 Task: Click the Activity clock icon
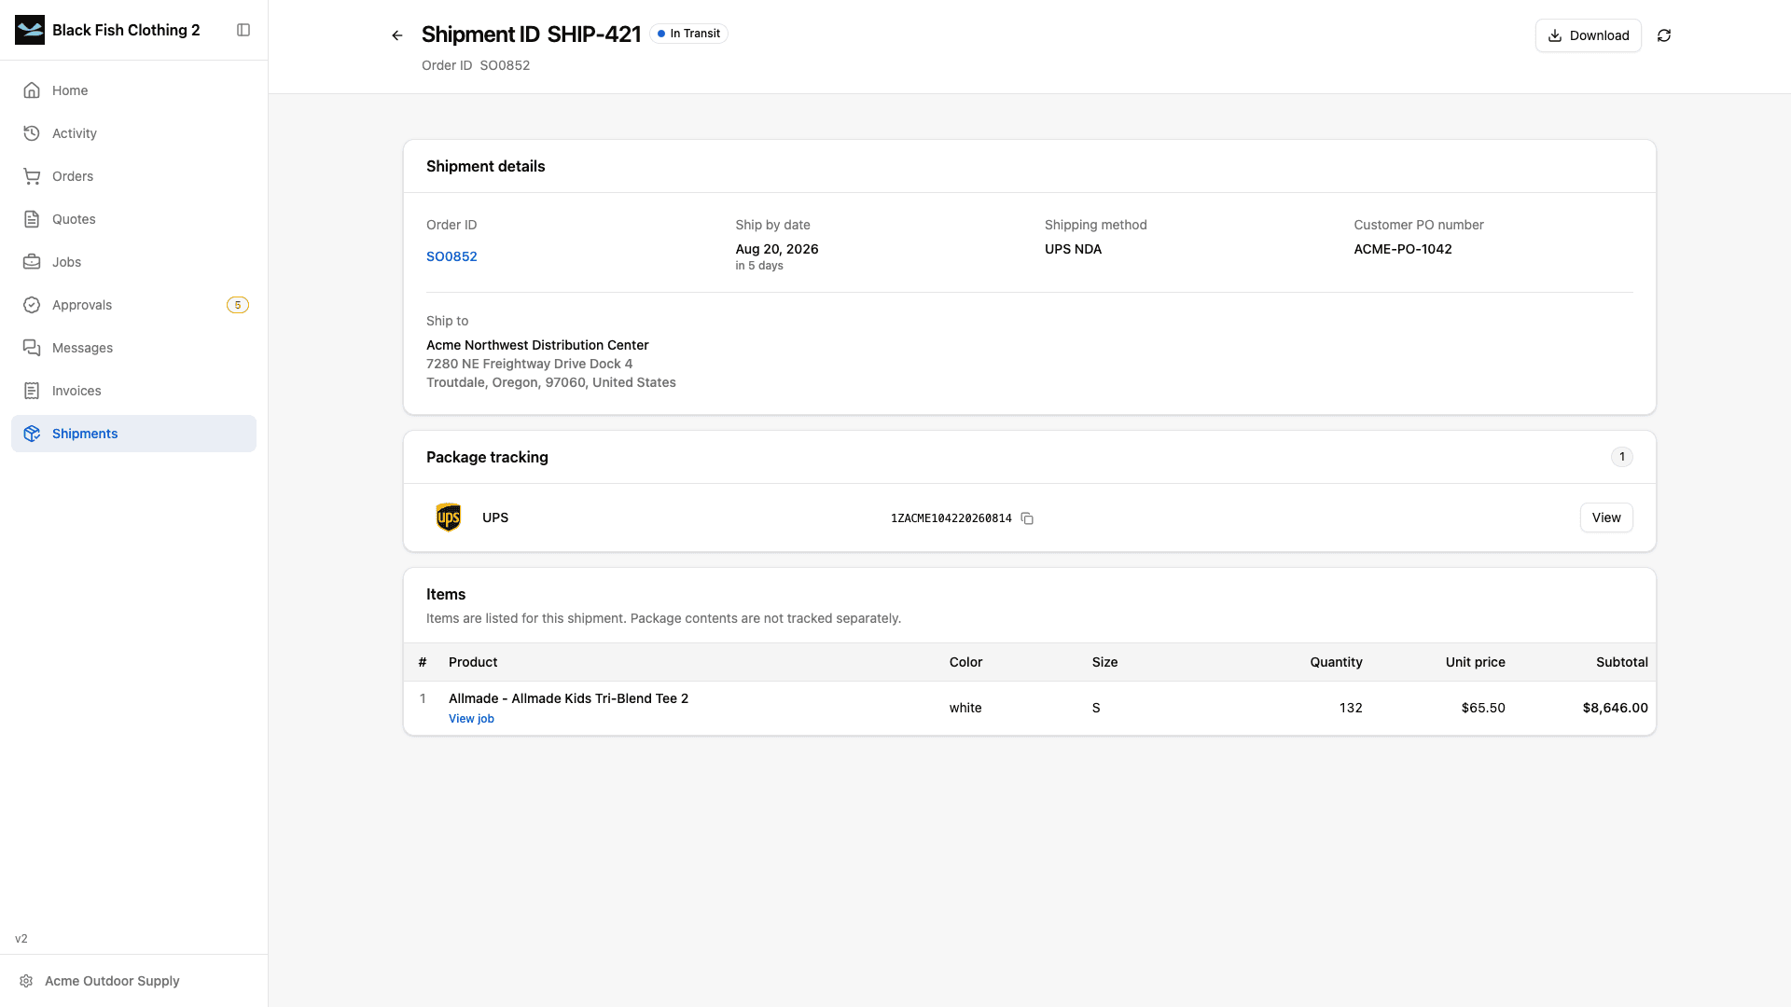click(32, 133)
